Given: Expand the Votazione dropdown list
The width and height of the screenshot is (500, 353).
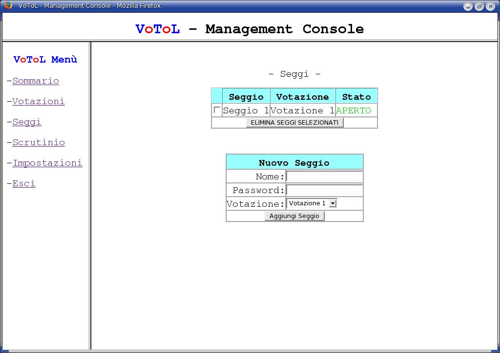Looking at the screenshot, I should [x=333, y=203].
